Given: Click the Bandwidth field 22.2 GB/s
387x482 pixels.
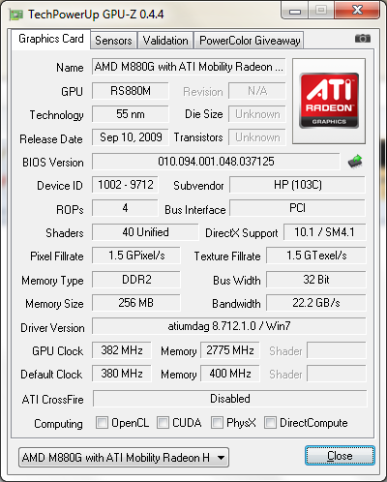Looking at the screenshot, I should coord(316,303).
